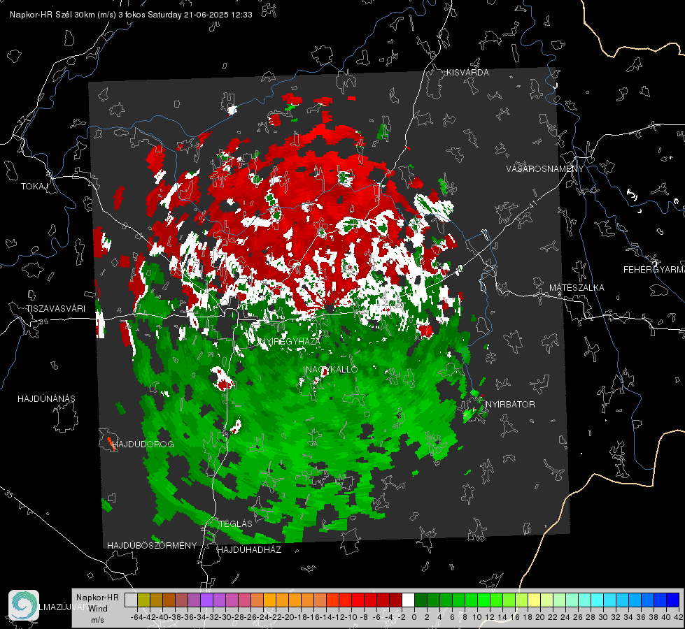The image size is (685, 629).
Task: Click the road number 36 near Tiszavasvári
Action: [43, 321]
